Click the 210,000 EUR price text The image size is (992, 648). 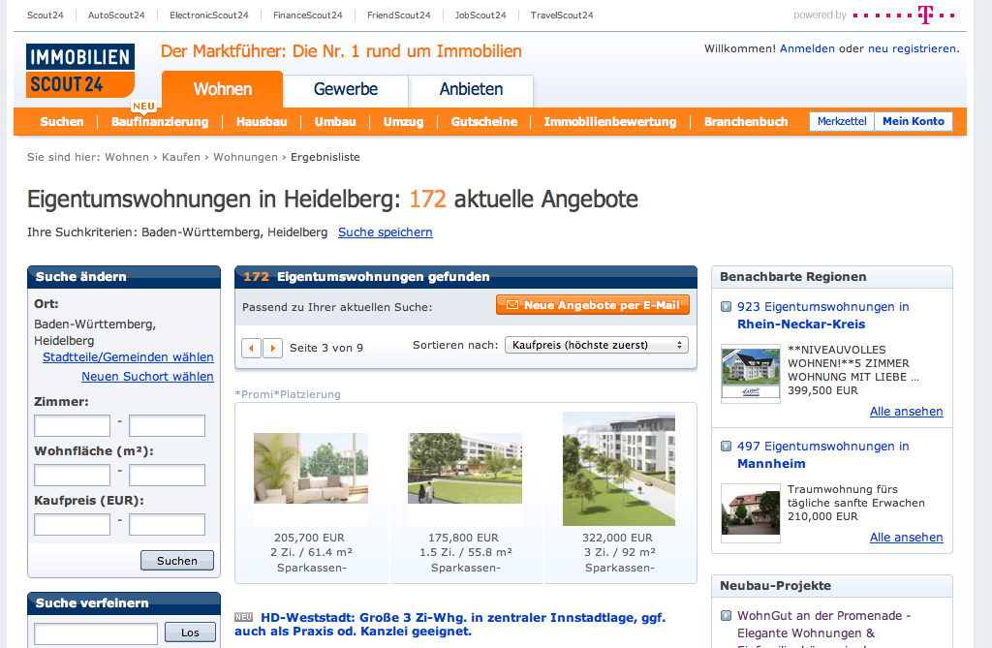pos(822,516)
